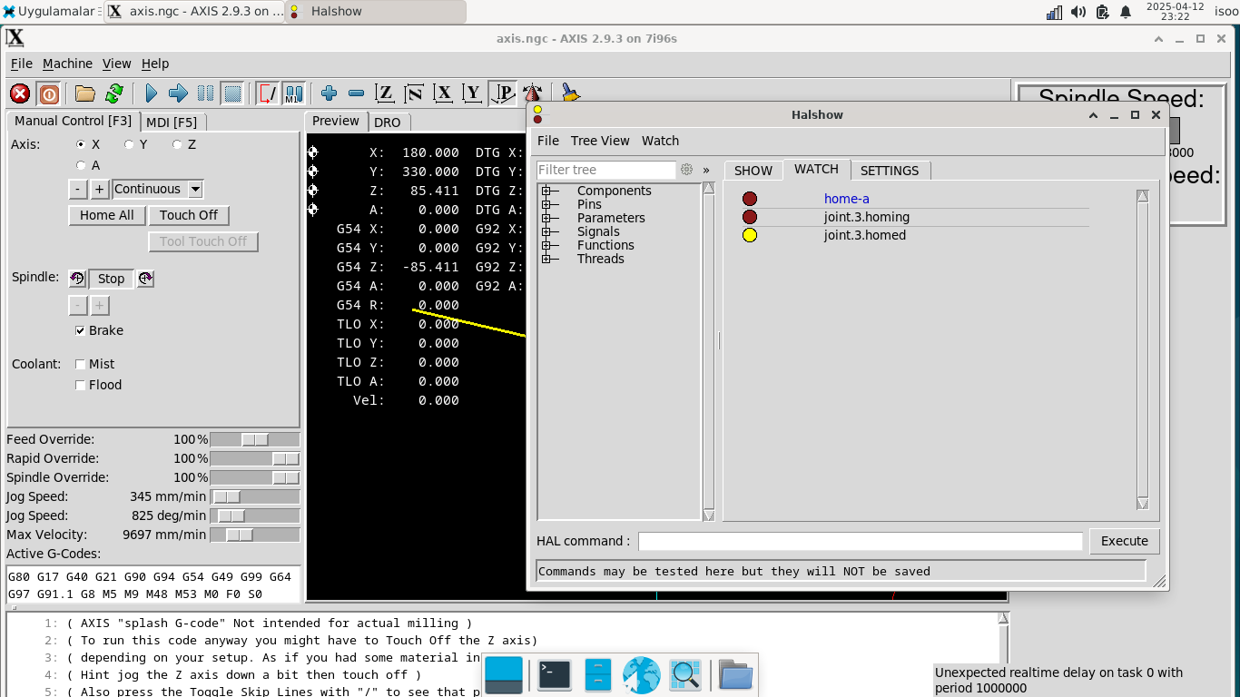Expand Components in Halshow tree
1240x697 pixels.
[x=546, y=191]
